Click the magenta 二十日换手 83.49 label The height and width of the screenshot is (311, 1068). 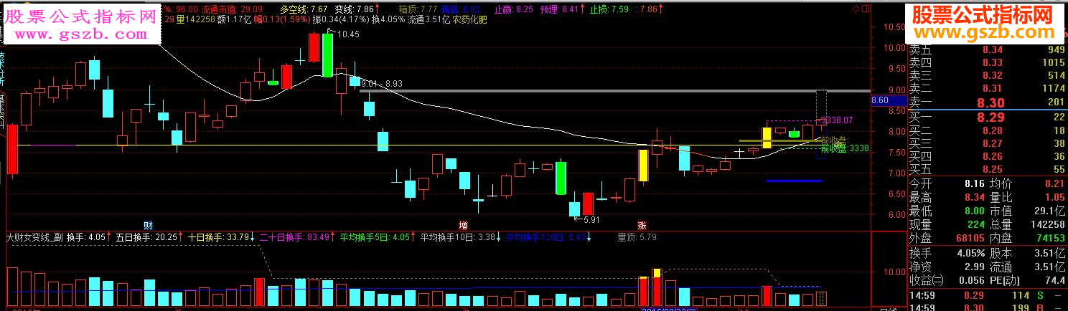coord(295,237)
